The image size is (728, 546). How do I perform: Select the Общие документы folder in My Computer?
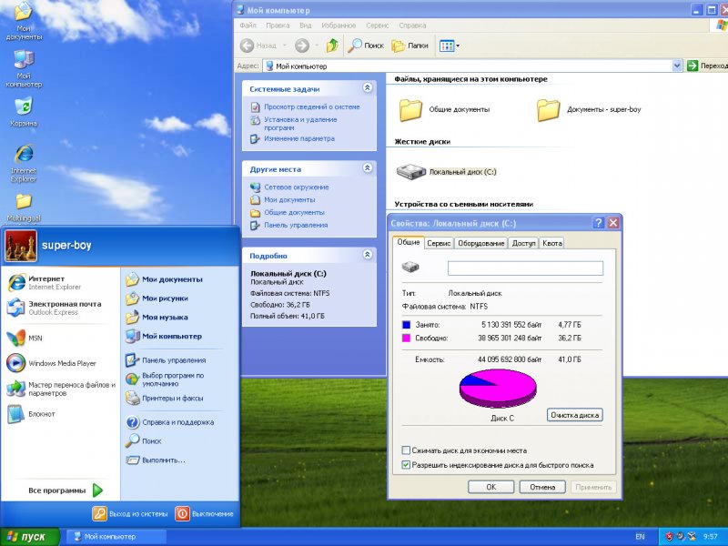coord(444,110)
